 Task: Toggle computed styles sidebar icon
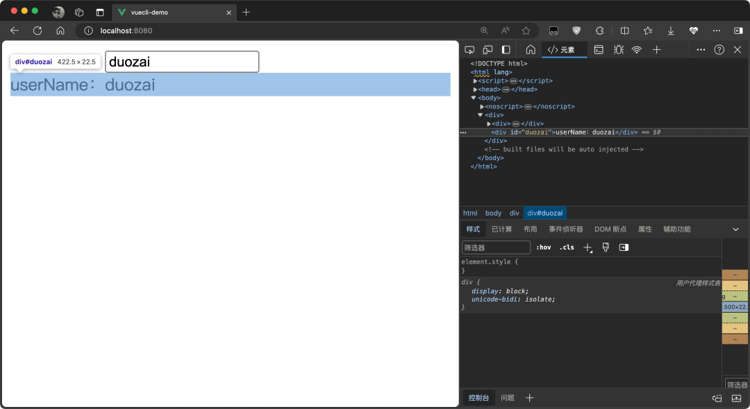pyautogui.click(x=624, y=247)
